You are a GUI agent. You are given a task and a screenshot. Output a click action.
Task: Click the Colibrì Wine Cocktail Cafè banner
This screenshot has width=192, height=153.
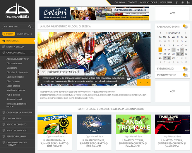tap(94, 13)
